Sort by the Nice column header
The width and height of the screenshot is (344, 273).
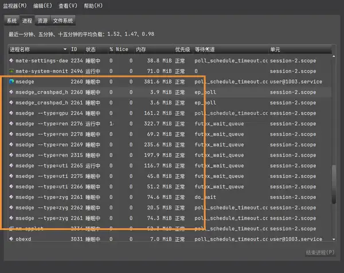point(124,49)
